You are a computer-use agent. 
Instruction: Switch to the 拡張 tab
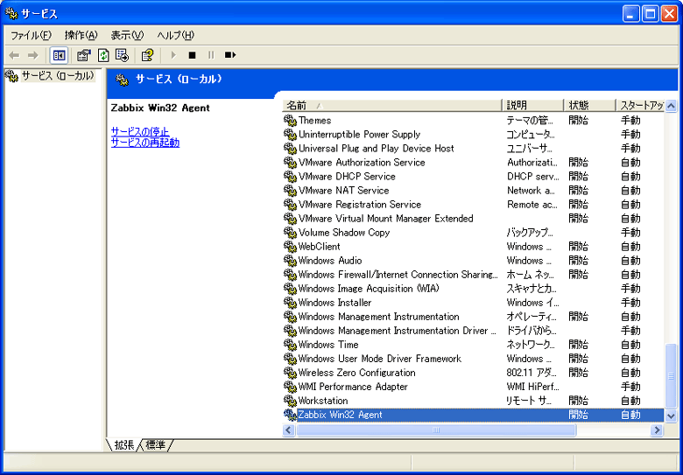(x=124, y=445)
